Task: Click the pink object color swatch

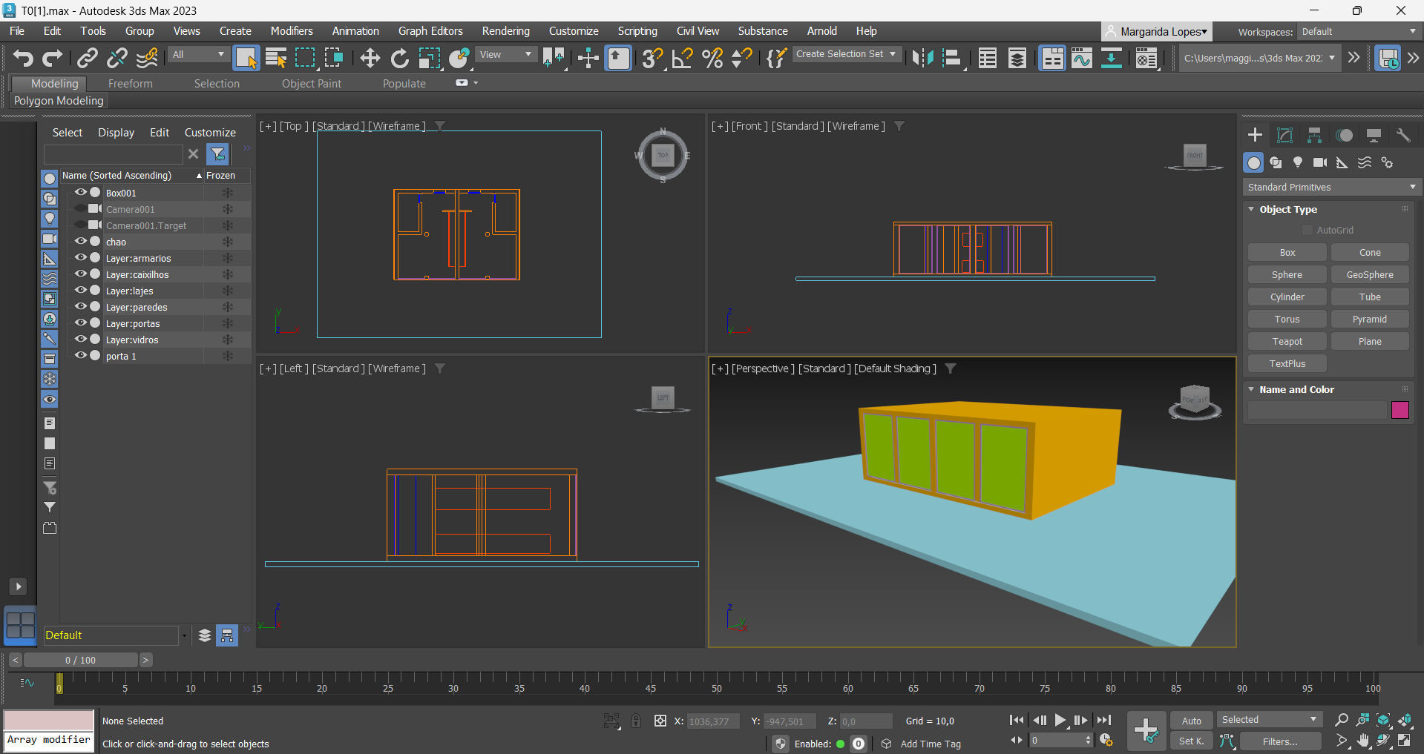Action: (1400, 410)
